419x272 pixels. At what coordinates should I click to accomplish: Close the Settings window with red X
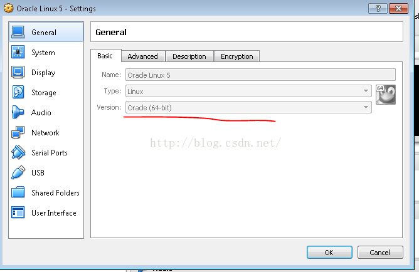(x=398, y=9)
